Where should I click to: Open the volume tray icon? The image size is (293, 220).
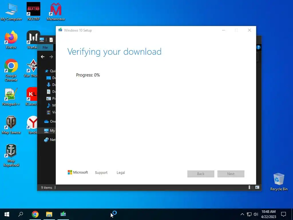click(x=256, y=214)
